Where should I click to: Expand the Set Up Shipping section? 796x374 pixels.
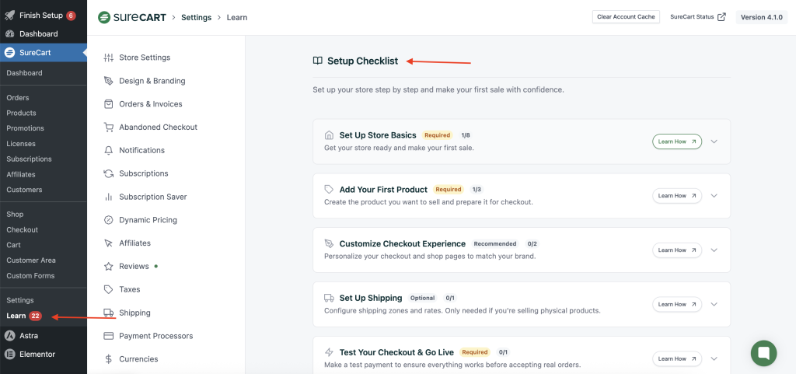click(x=714, y=305)
